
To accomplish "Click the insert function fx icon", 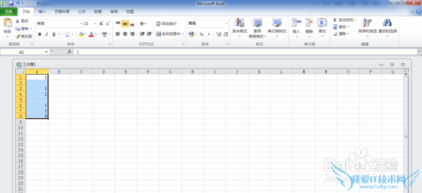I will (x=70, y=52).
